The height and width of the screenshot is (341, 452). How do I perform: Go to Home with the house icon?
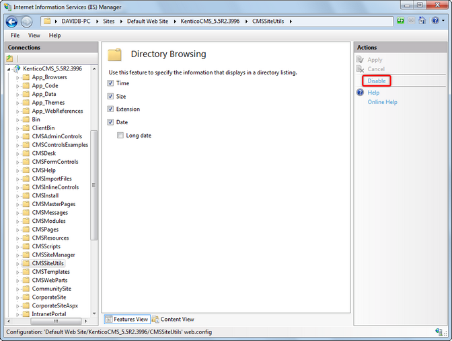point(422,20)
